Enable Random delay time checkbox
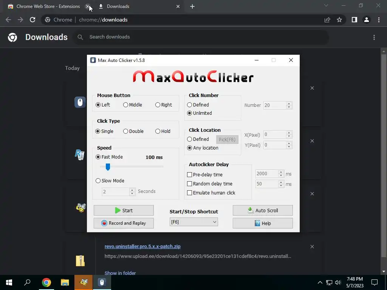387x290 pixels. [x=190, y=184]
